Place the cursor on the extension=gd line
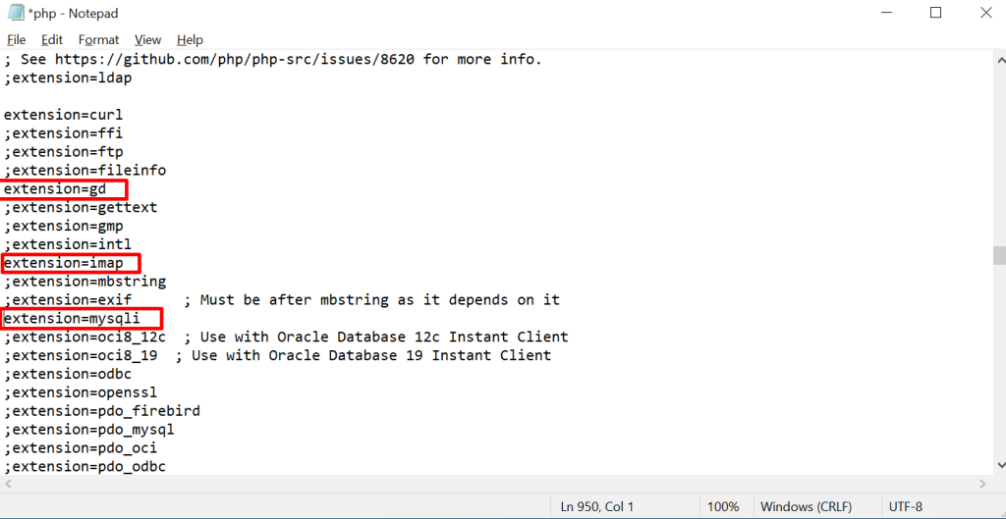The height and width of the screenshot is (519, 1006). coord(55,189)
